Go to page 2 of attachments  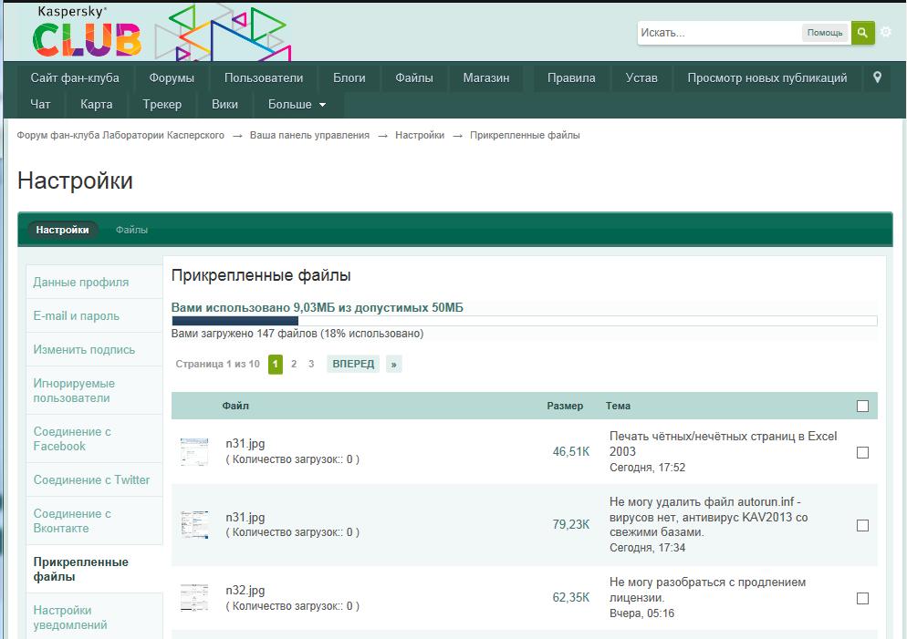pyautogui.click(x=293, y=364)
